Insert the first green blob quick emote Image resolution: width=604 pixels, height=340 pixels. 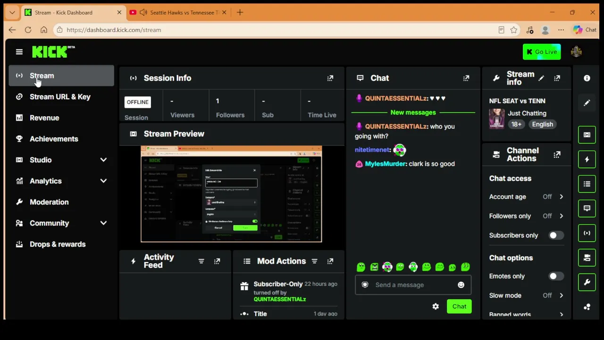coord(361,267)
